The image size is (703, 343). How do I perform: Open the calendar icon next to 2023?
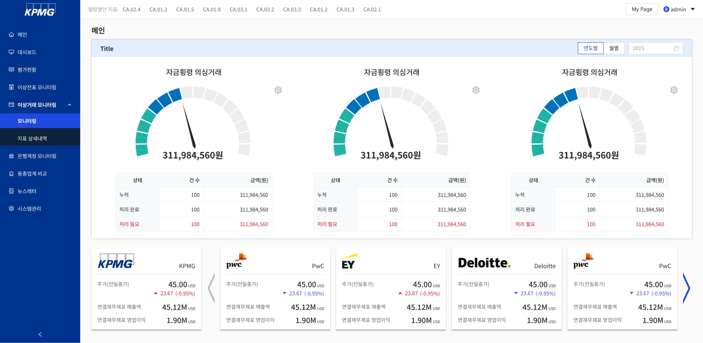pyautogui.click(x=676, y=48)
